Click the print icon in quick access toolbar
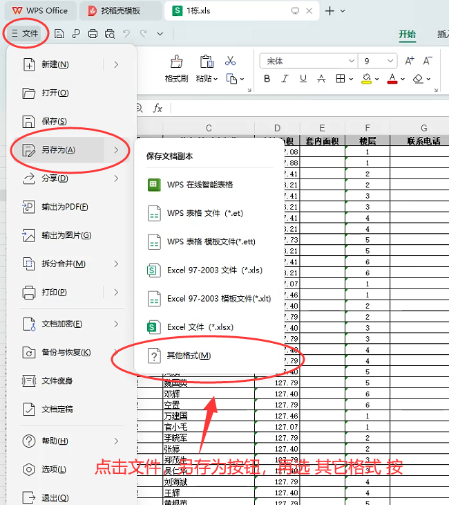The image size is (449, 505). point(93,33)
